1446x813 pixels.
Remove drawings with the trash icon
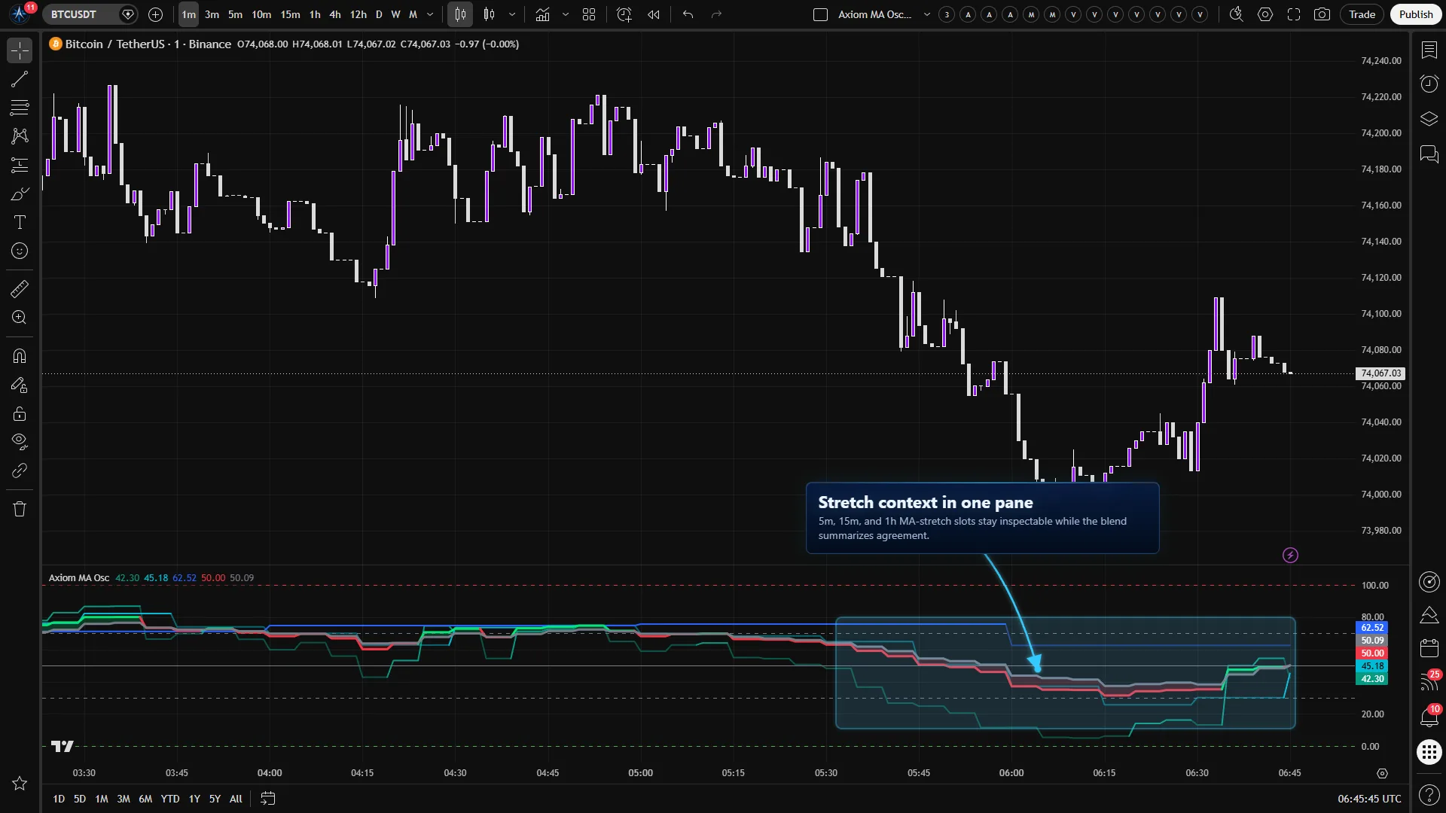20,509
